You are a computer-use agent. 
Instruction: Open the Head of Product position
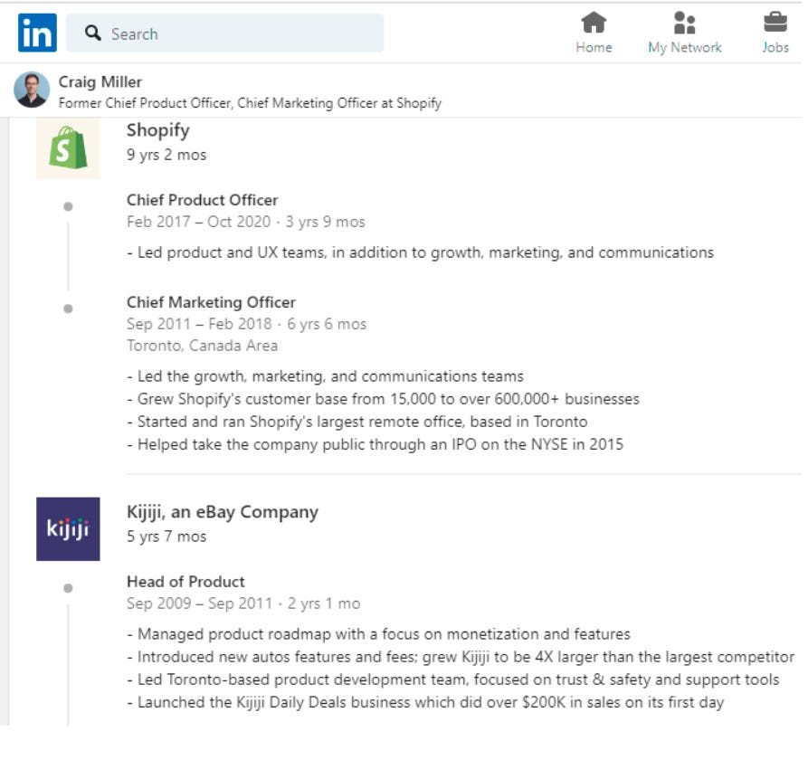click(x=185, y=583)
